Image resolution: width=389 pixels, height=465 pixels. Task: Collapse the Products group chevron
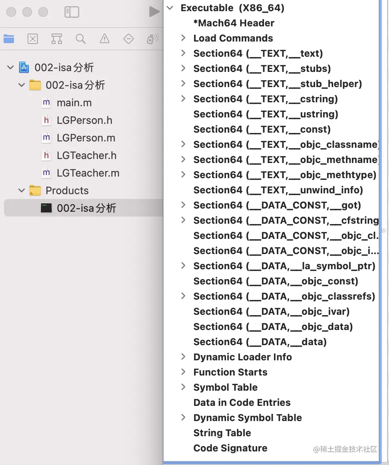[x=22, y=191]
